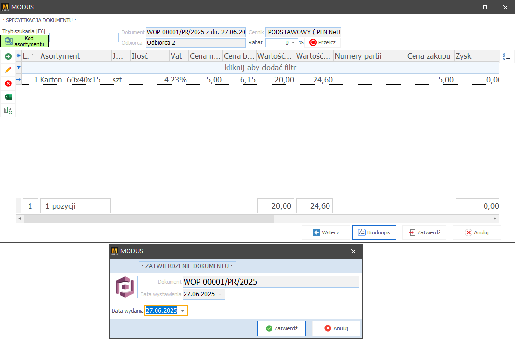Viewport: 515px width, 341px height.
Task: Sort by the Cena zakupu column header
Action: coord(429,56)
